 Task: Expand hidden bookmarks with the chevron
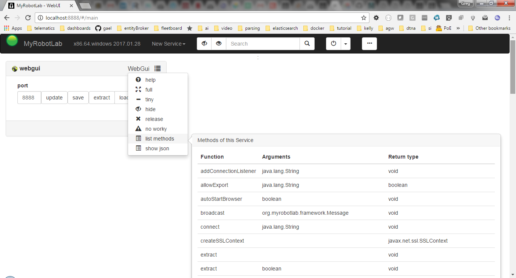(x=458, y=28)
